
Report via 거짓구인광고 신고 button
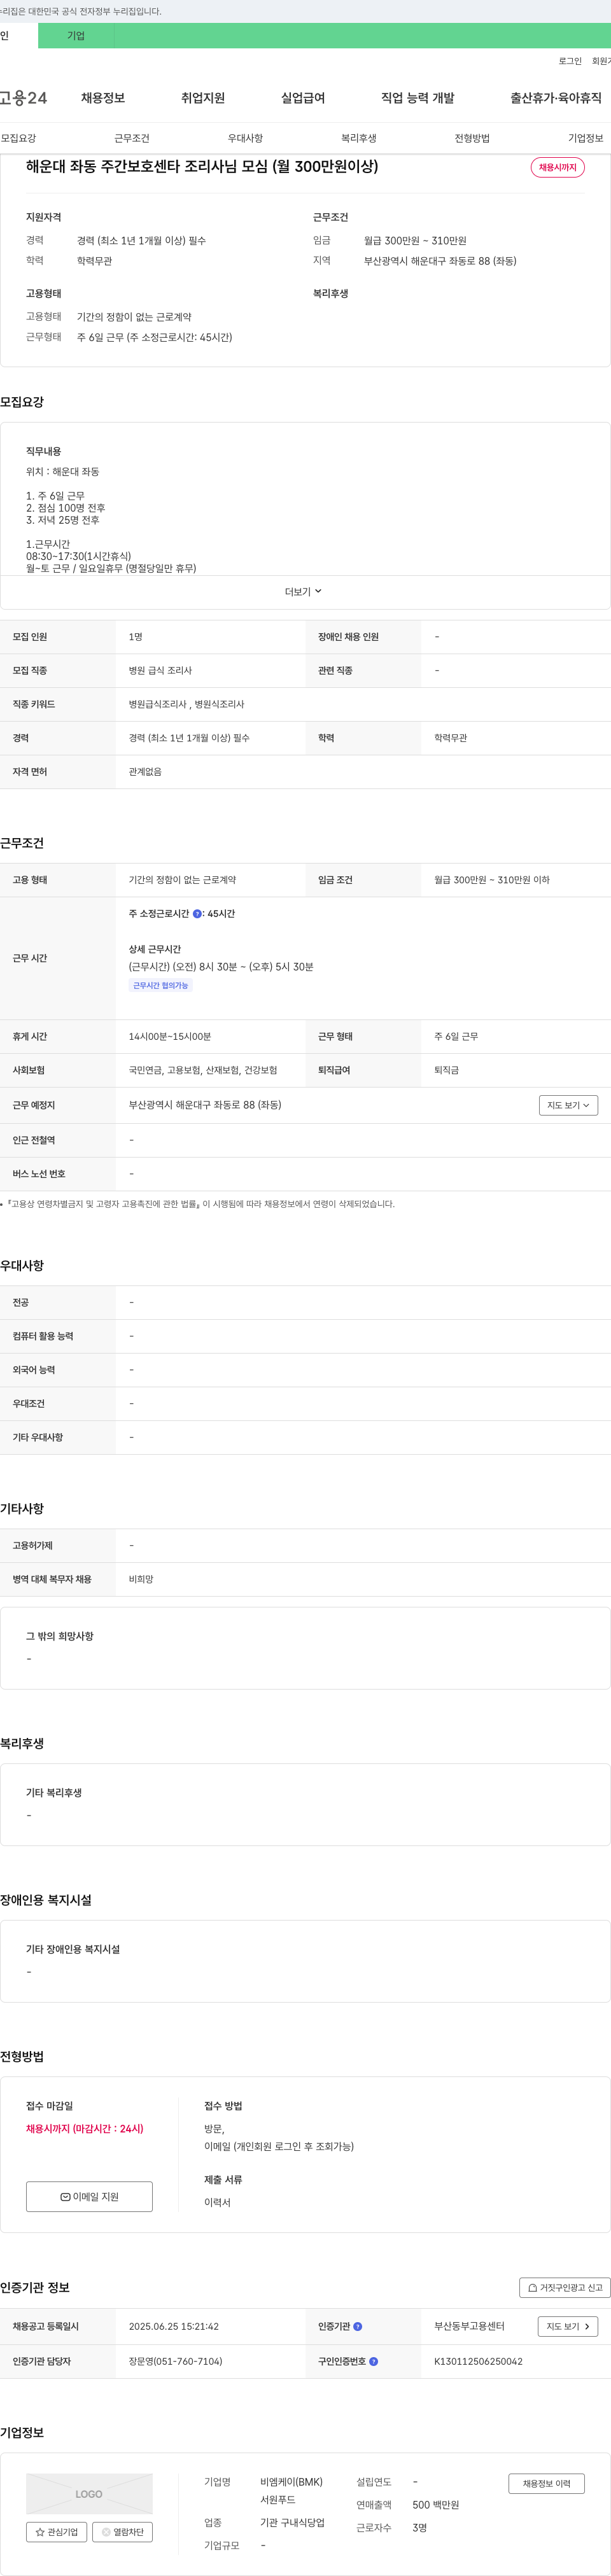point(565,2288)
